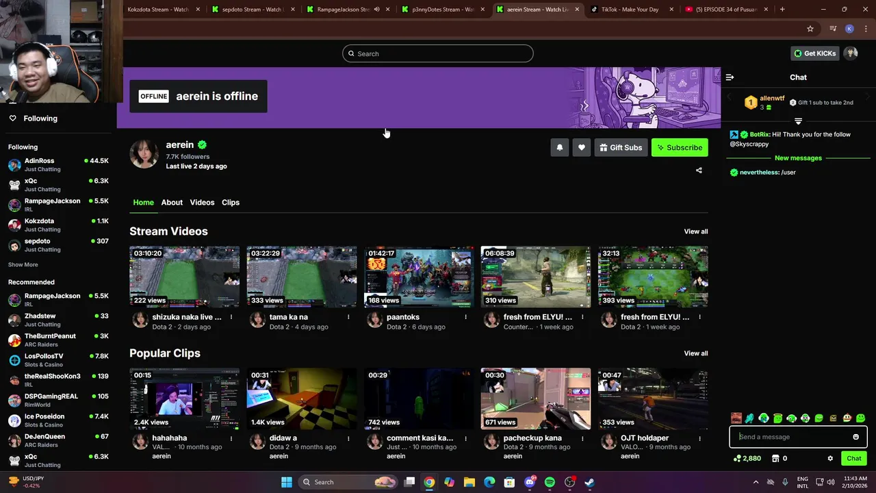Open the chat settings gear icon

(x=830, y=459)
